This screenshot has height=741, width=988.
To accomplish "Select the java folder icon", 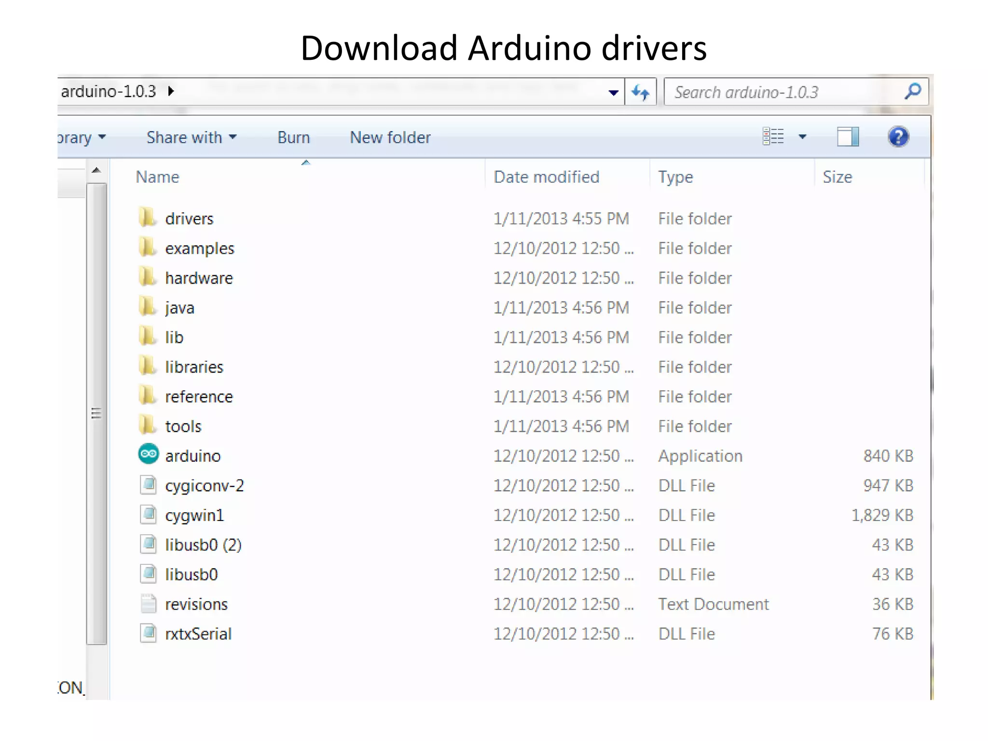I will [x=148, y=307].
